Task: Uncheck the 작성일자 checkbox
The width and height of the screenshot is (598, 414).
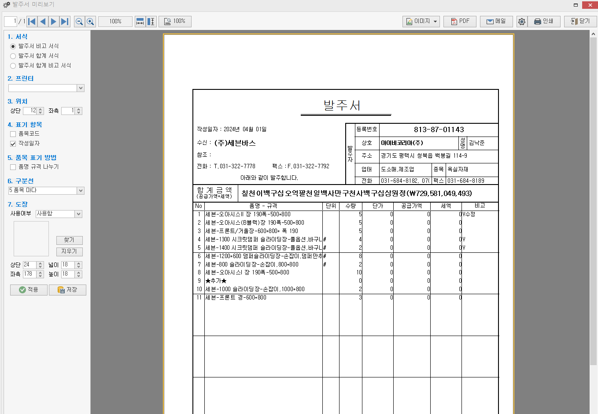Action: point(13,144)
